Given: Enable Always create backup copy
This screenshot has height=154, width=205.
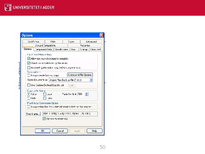Looking at the screenshot, I should (x=29, y=75).
